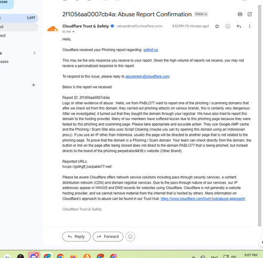Open the Cloudflare trust-hub abuse-approach link
Image resolution: width=263 pixels, height=258 pixels.
pyautogui.click(x=203, y=199)
